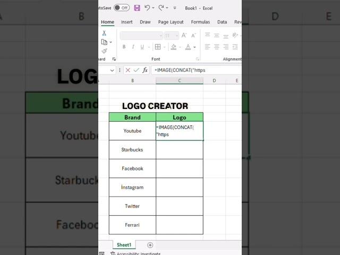Add a new sheet with plus button
The width and height of the screenshot is (340, 255).
pyautogui.click(x=150, y=245)
